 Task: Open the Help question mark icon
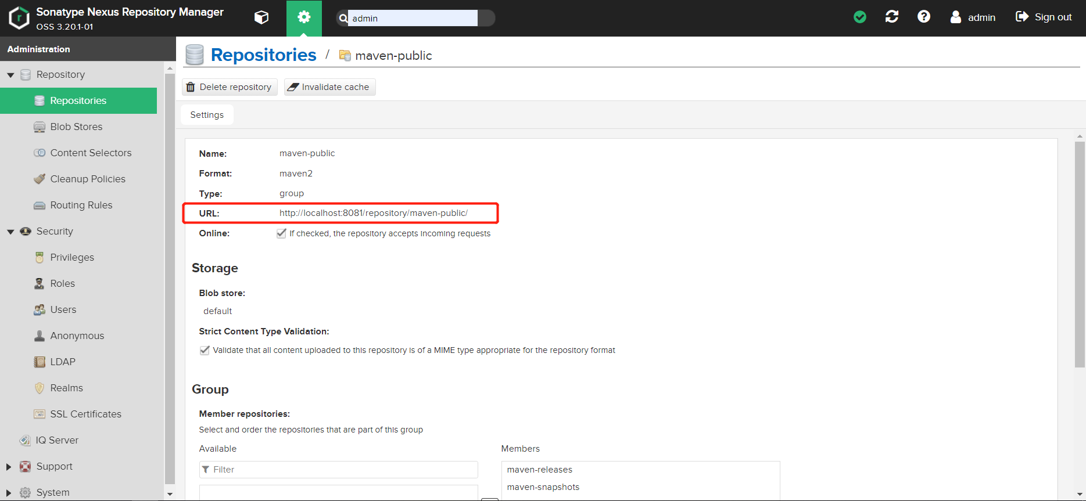pos(924,17)
